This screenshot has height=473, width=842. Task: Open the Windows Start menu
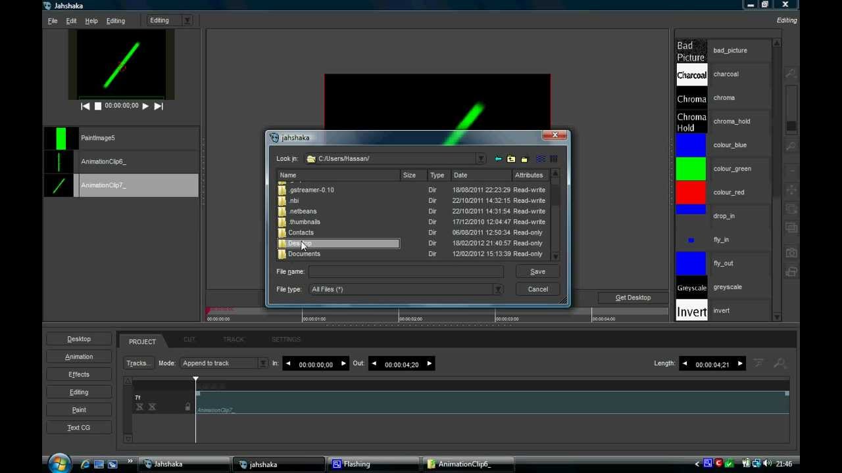tap(59, 463)
